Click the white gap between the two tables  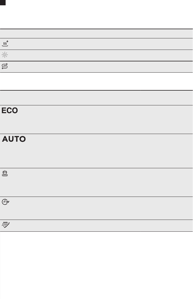click(x=96, y=81)
